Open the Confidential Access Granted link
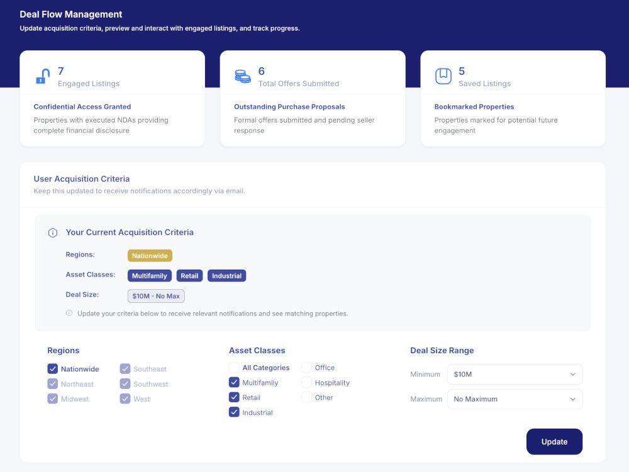 tap(82, 107)
